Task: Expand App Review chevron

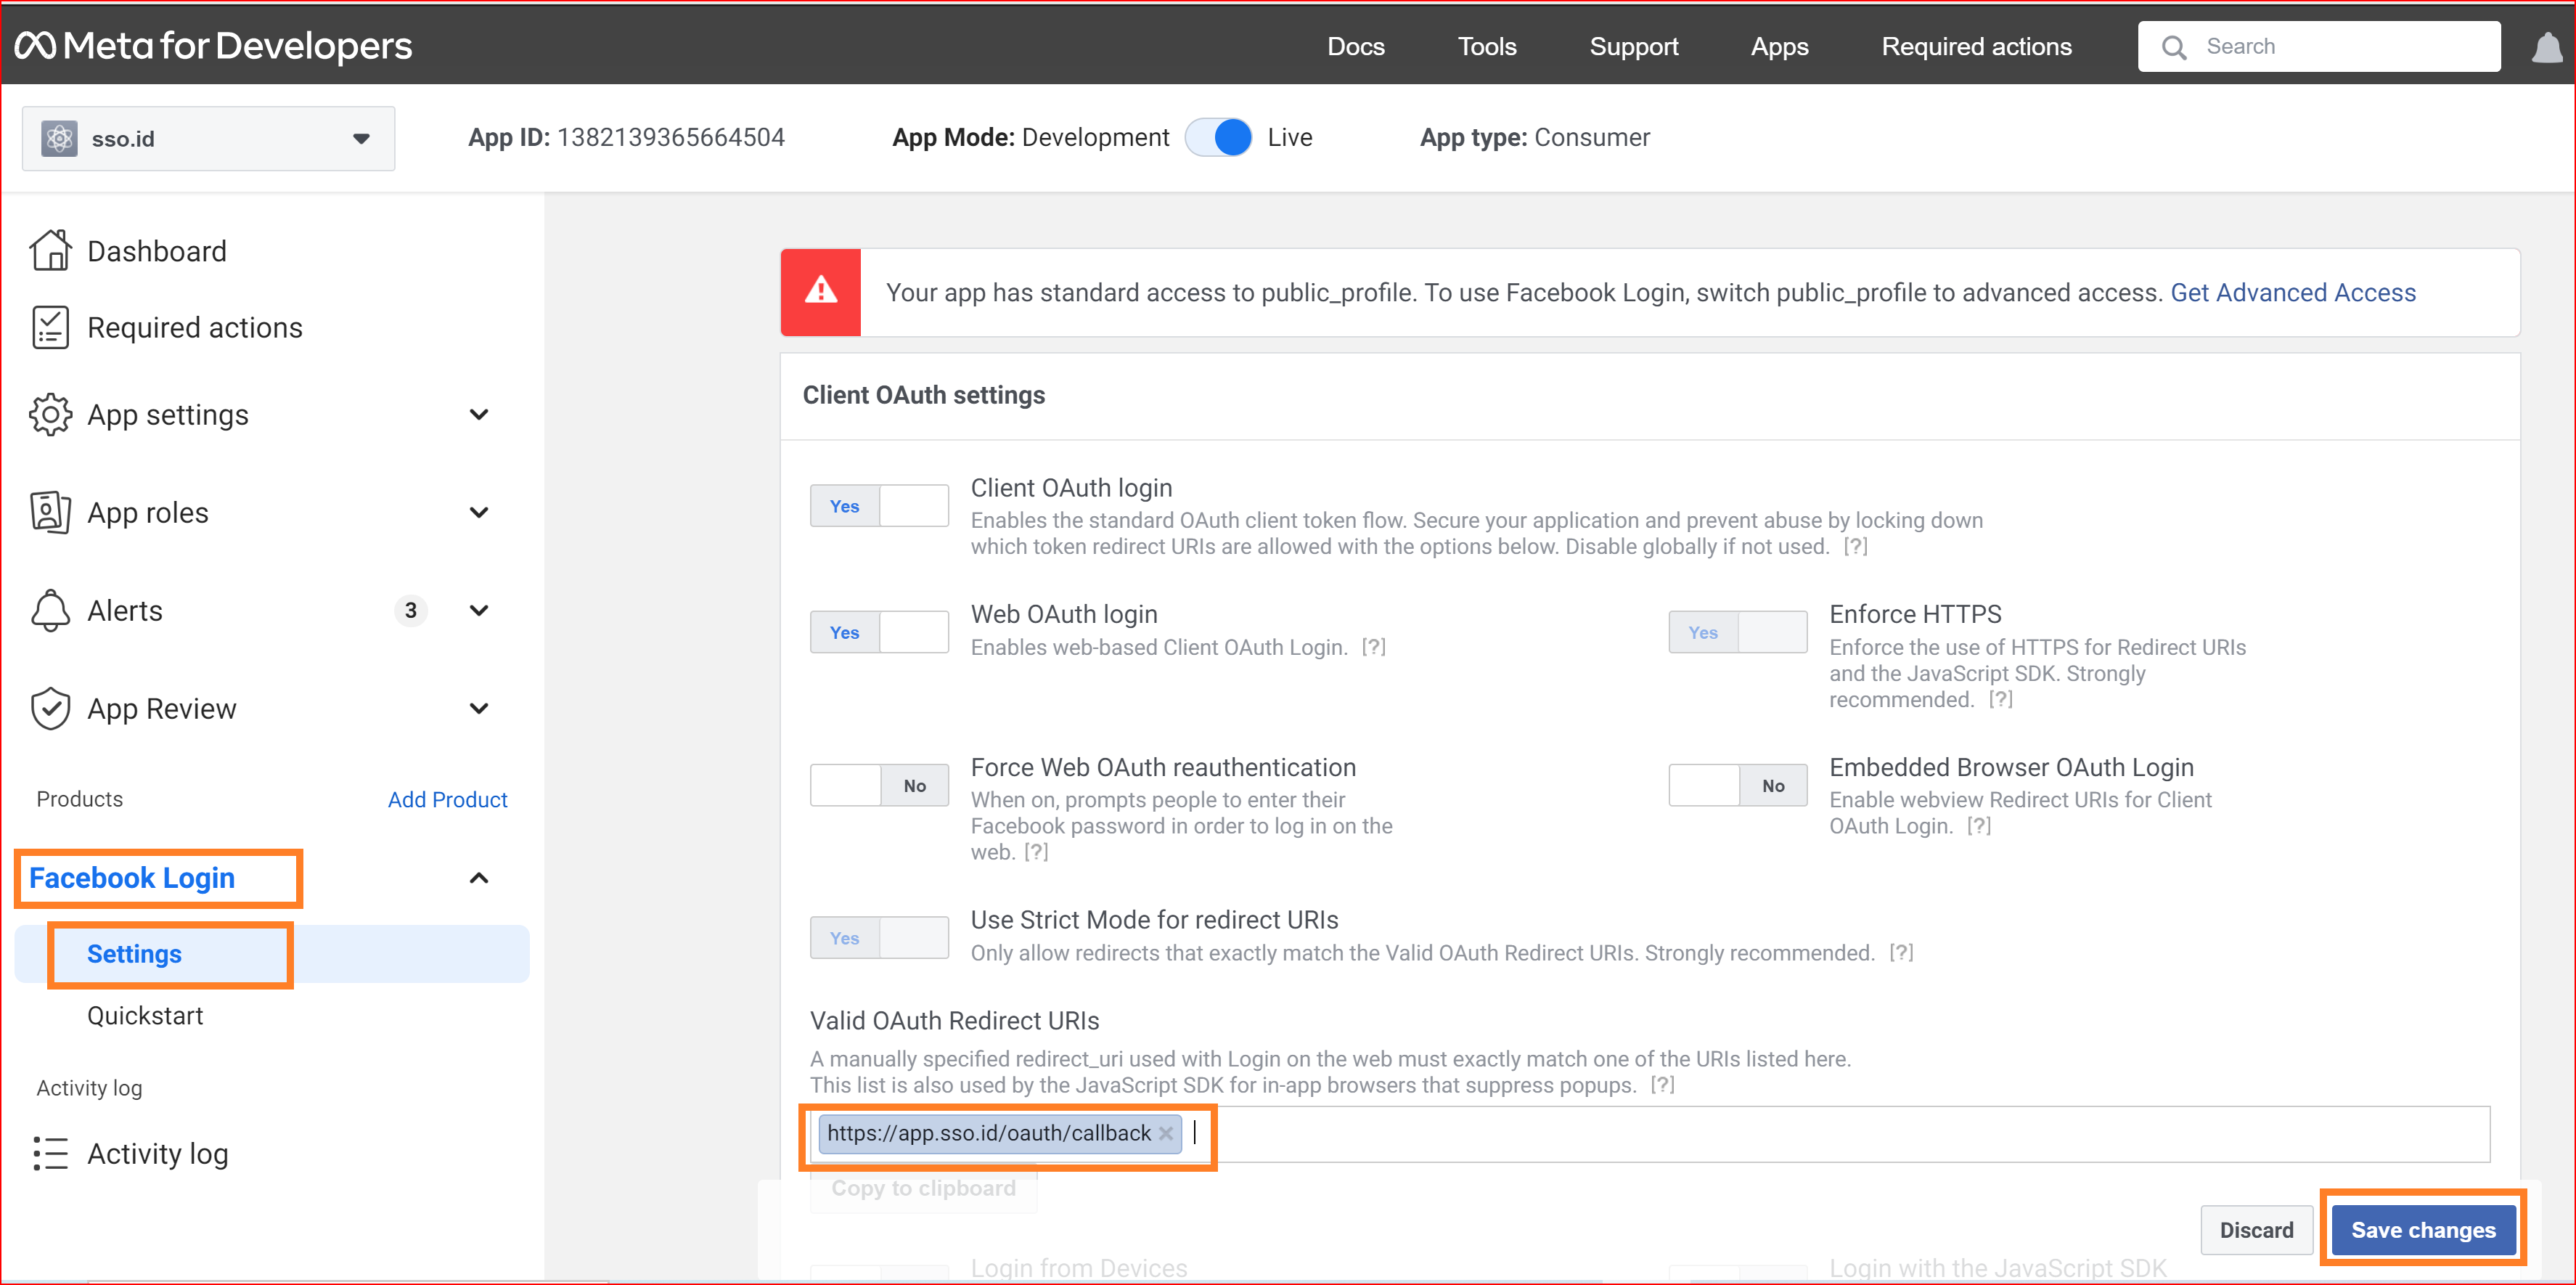Action: pos(479,708)
